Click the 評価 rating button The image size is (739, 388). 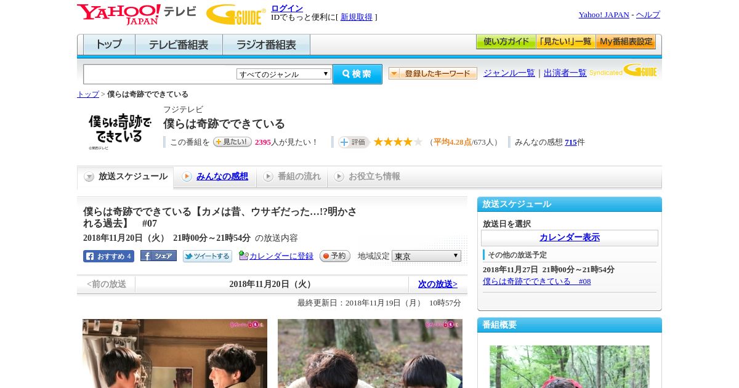click(353, 142)
